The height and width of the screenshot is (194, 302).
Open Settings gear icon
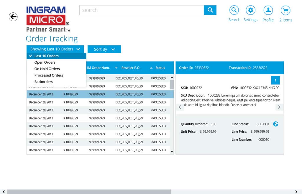(x=250, y=10)
